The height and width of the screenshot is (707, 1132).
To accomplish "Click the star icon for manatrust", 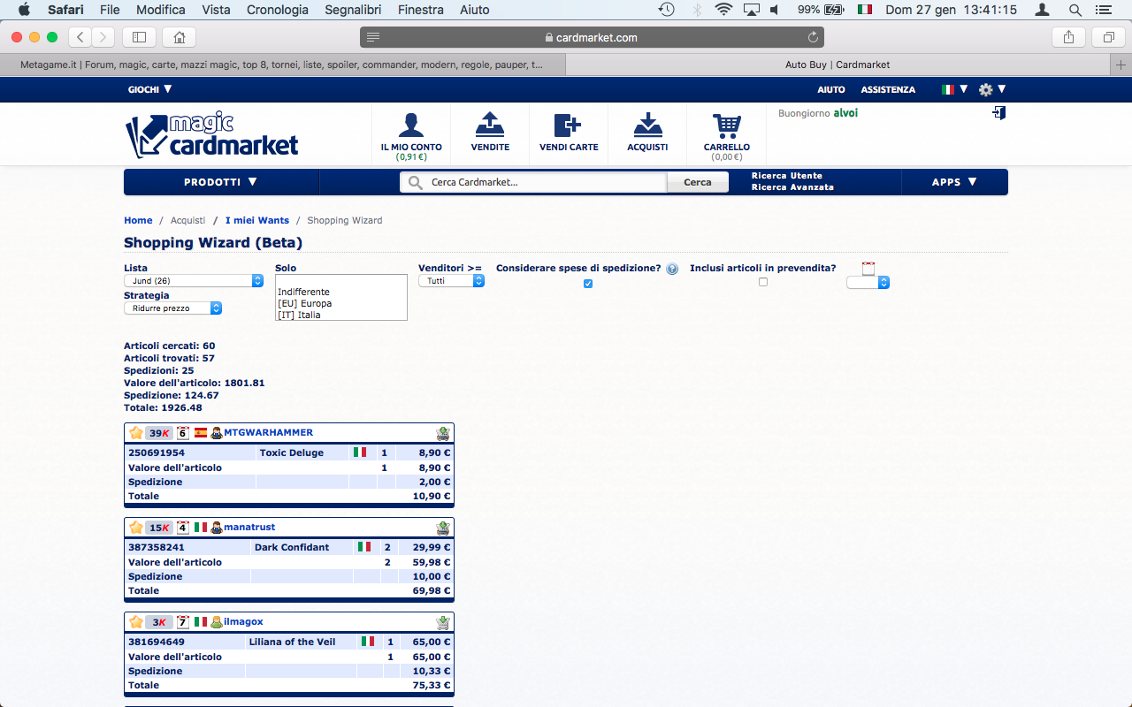I will [136, 528].
